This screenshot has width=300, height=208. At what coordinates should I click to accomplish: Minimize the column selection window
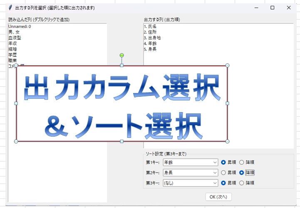256,8
